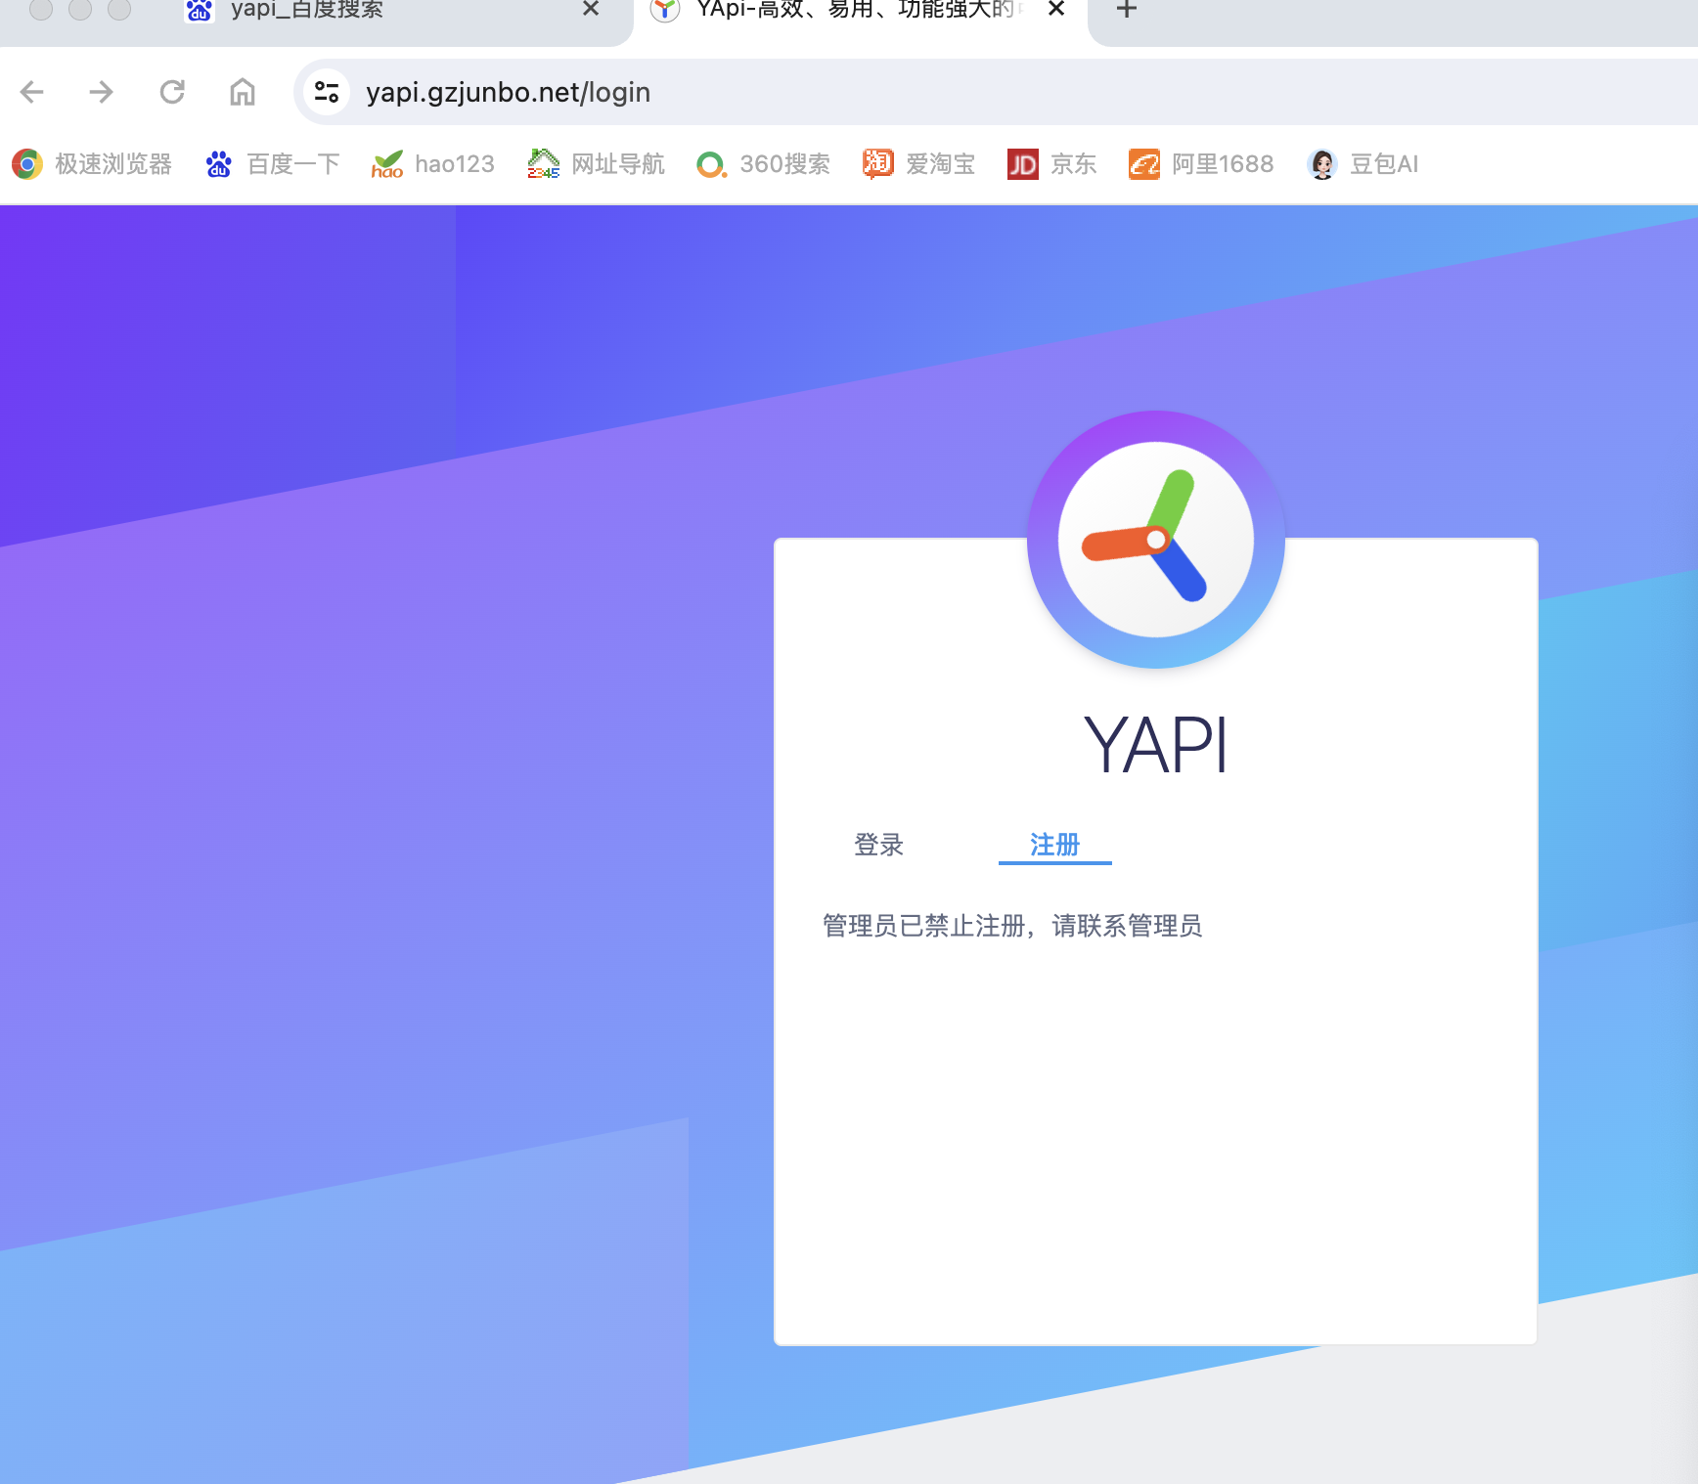Open the 京东 bookmark
This screenshot has height=1484, width=1698.
tap(1050, 163)
